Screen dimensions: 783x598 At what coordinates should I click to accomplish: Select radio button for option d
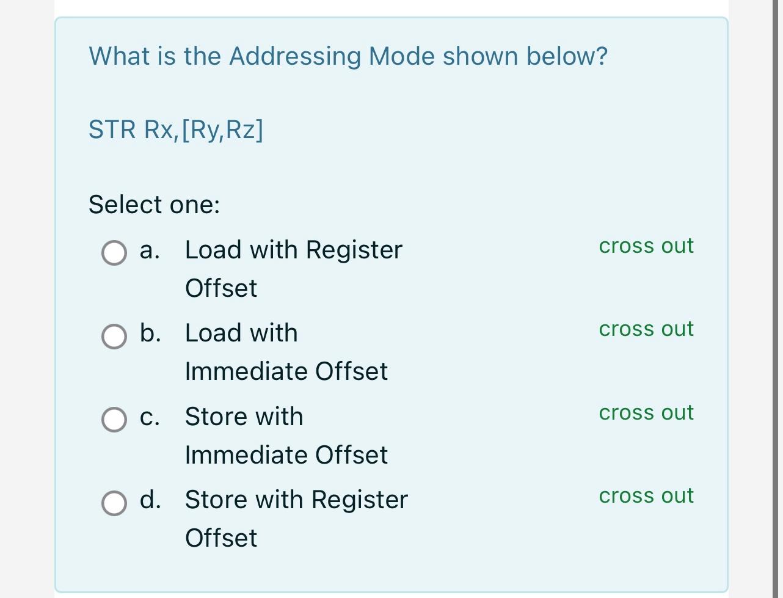tap(114, 503)
